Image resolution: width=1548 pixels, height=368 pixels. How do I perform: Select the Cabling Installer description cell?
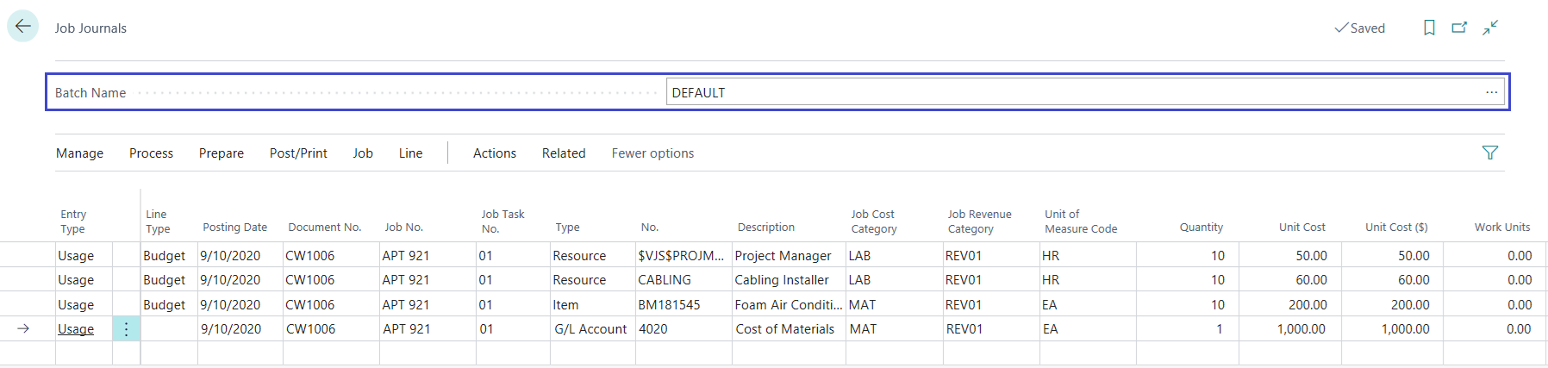[781, 280]
